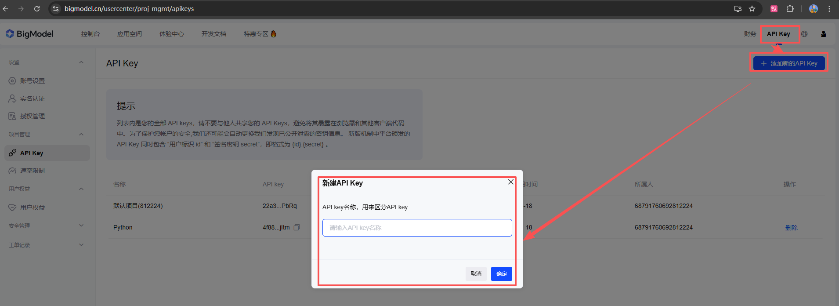Copy the Python API key with copy icon

[297, 227]
